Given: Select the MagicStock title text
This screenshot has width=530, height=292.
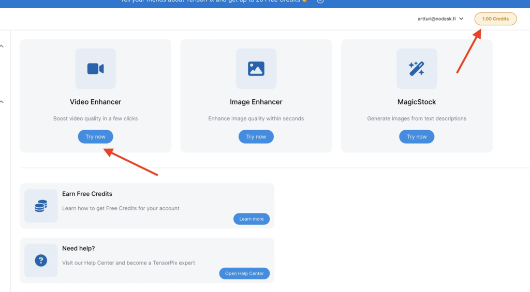Looking at the screenshot, I should point(416,102).
